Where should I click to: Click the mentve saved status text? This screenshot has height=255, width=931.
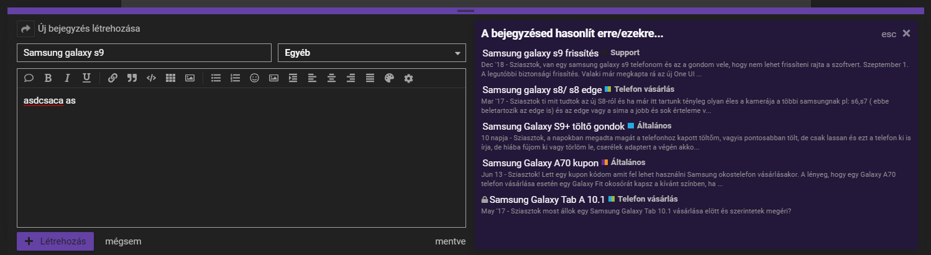(x=451, y=242)
